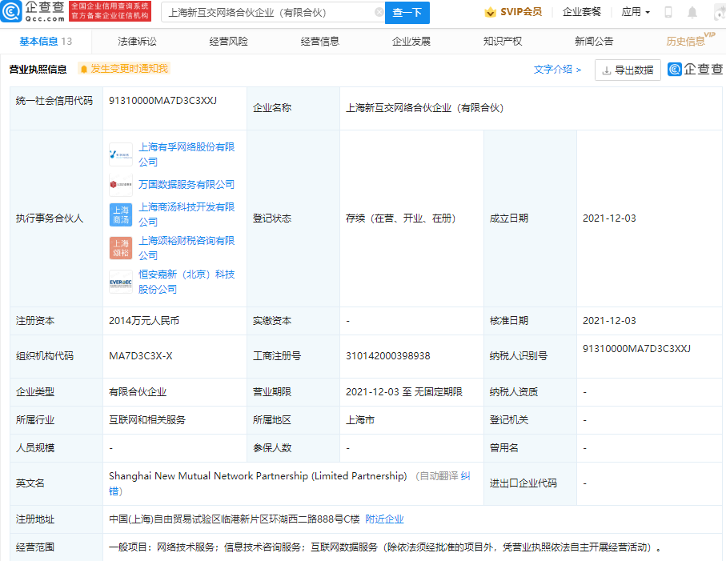Image resolution: width=726 pixels, height=561 pixels.
Task: Open the 经营风险 tab
Action: [228, 41]
